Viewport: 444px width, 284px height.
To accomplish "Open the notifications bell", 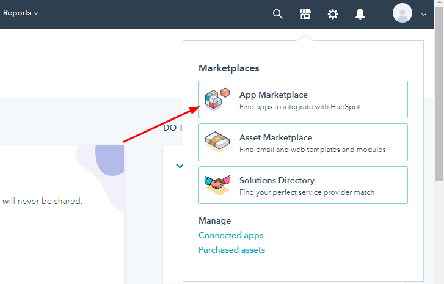I will point(360,14).
